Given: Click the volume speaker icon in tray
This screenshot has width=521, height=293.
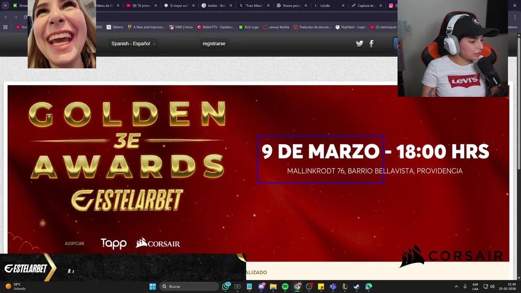Looking at the screenshot, I should click(492, 286).
